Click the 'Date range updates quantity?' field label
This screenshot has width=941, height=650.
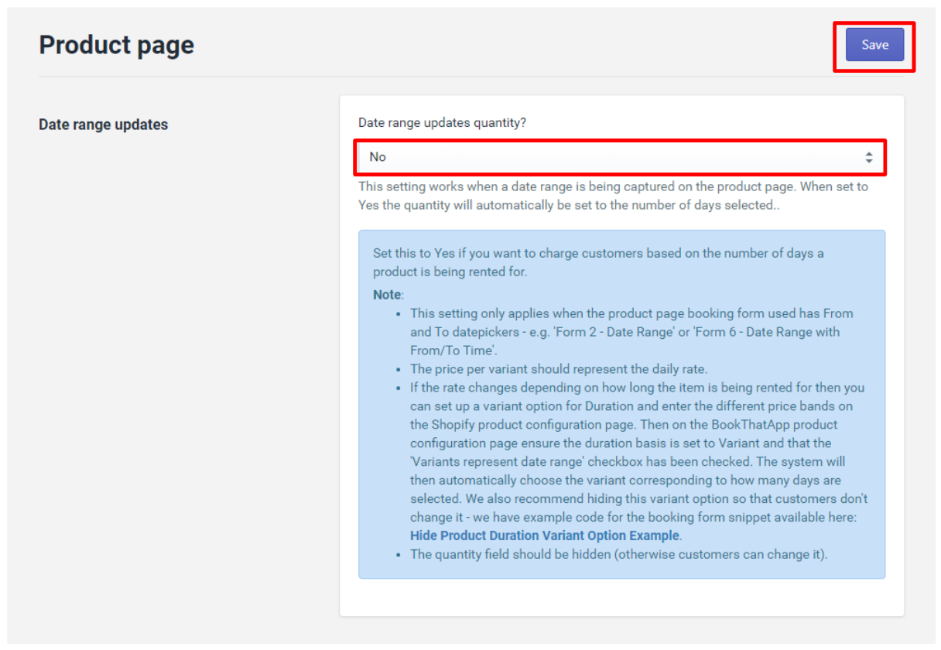tap(442, 123)
